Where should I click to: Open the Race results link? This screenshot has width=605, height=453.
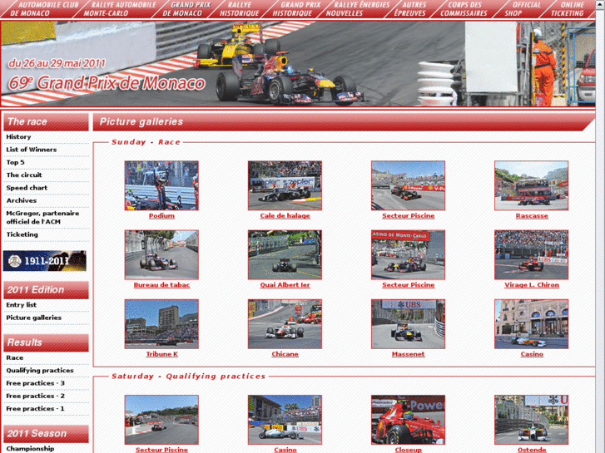pos(15,357)
